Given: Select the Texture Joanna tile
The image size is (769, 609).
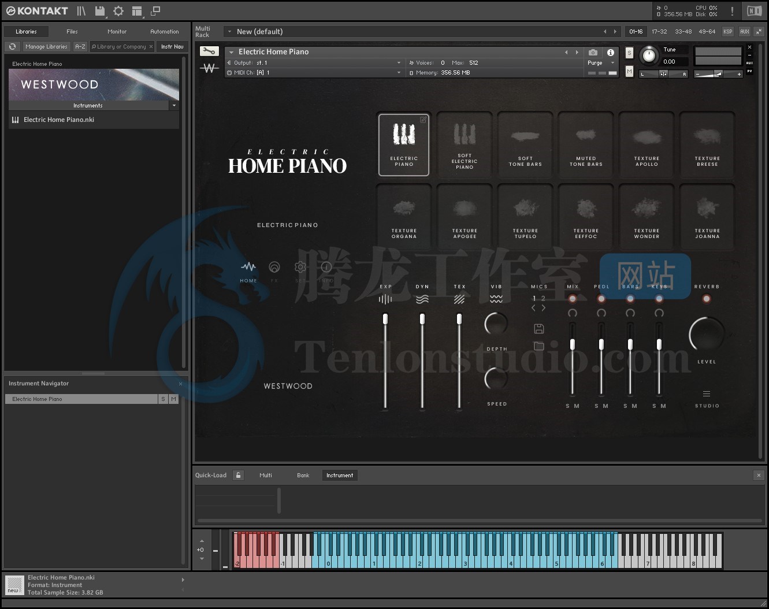Looking at the screenshot, I should (707, 217).
